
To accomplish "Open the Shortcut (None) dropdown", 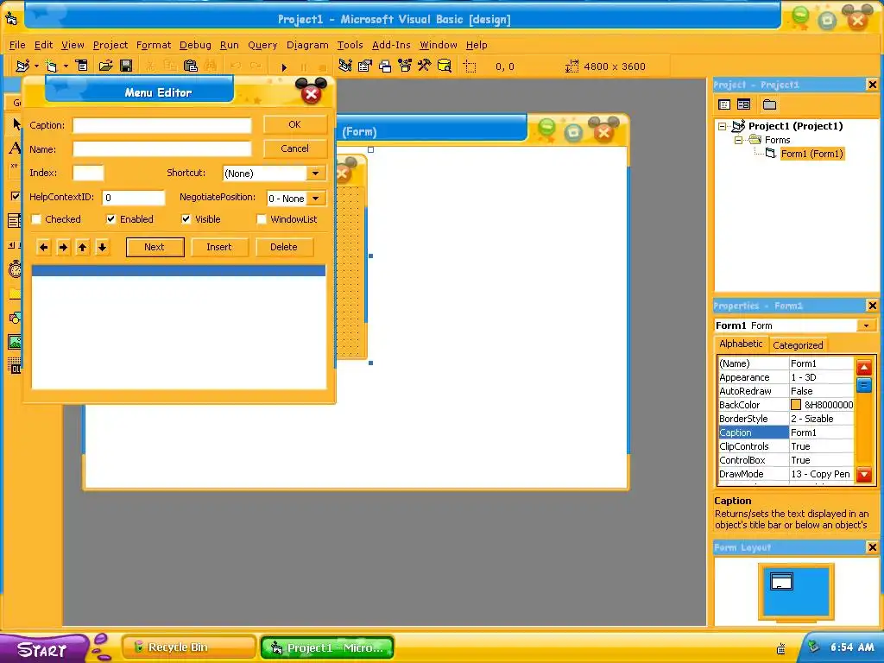I will pyautogui.click(x=316, y=173).
